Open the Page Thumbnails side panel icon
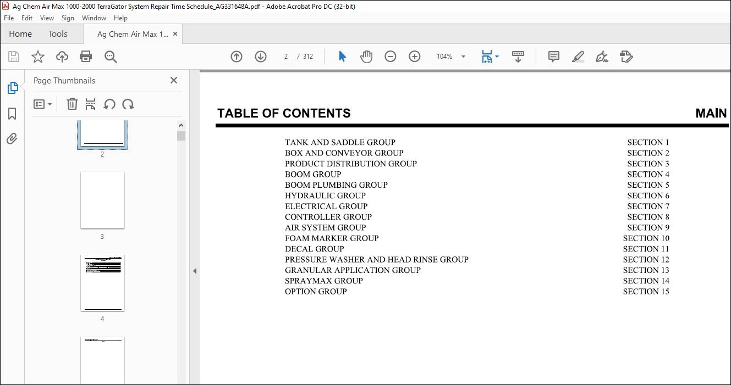Viewport: 731px width, 385px height. coord(12,88)
